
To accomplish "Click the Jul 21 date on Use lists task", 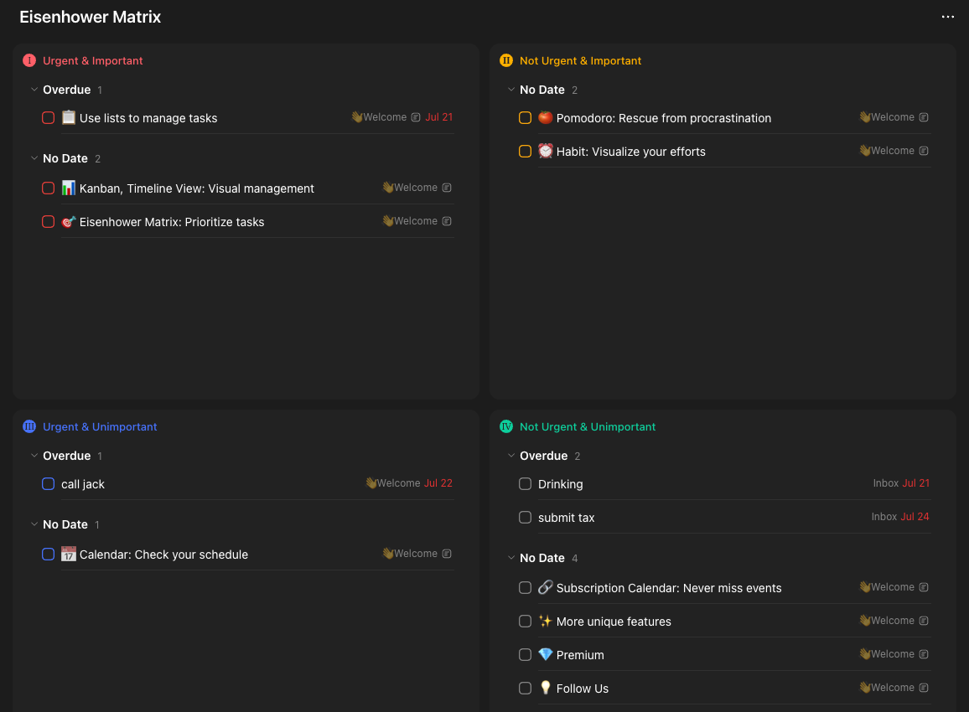I will click(438, 116).
